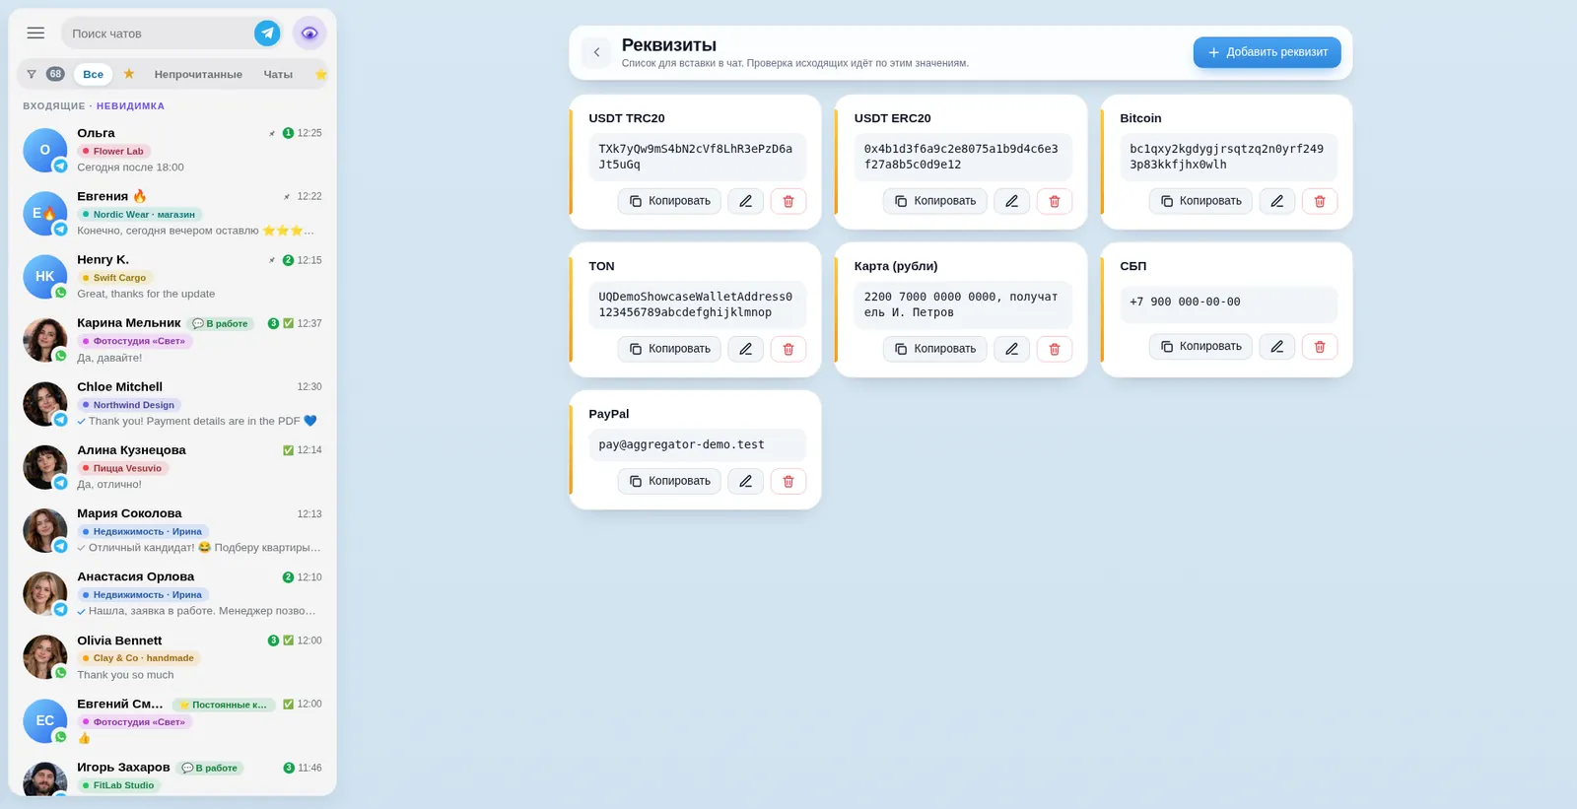
Task: Copy the USDT TRC20 address
Action: tap(669, 201)
